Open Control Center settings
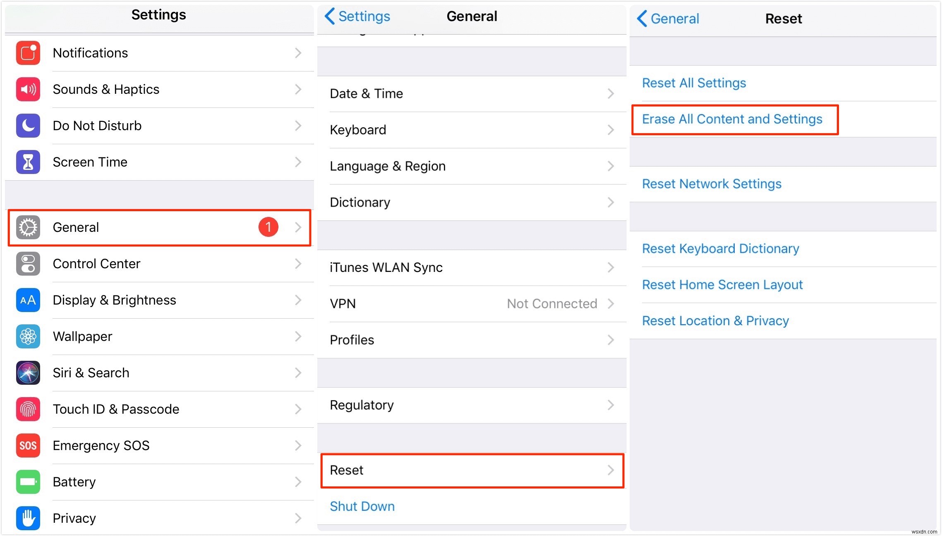The width and height of the screenshot is (942, 536). tap(158, 264)
